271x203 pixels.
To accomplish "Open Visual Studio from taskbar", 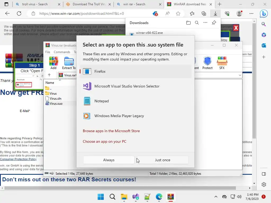I will [x=136, y=197].
